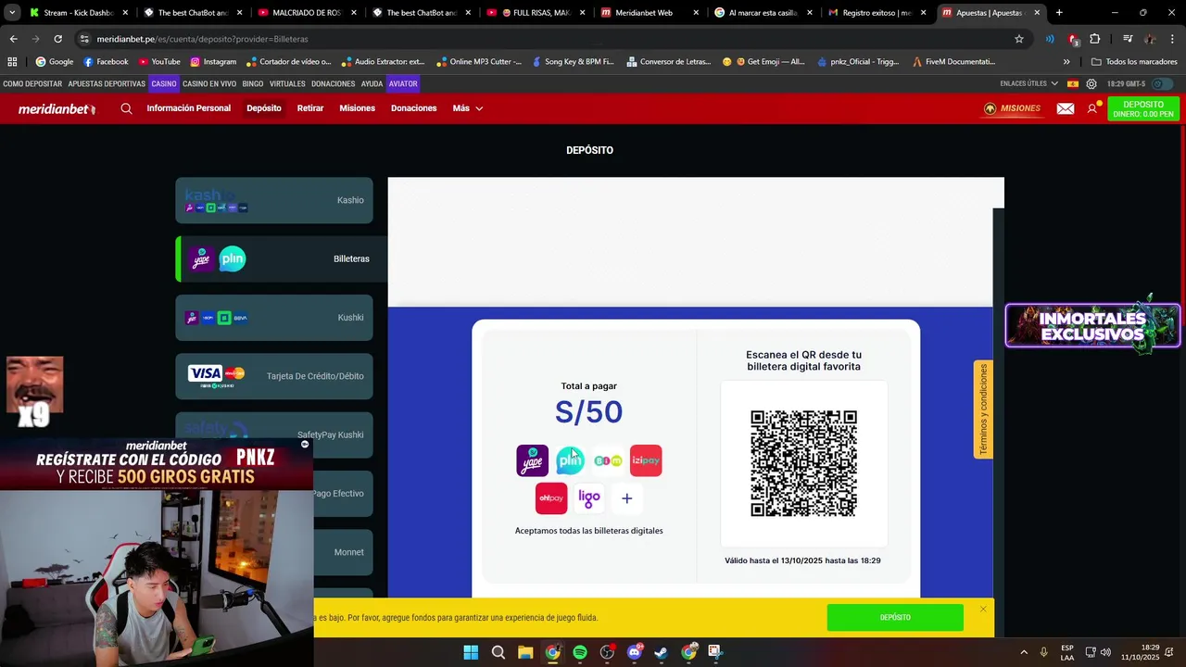Select the Monnet payment method

(x=343, y=552)
